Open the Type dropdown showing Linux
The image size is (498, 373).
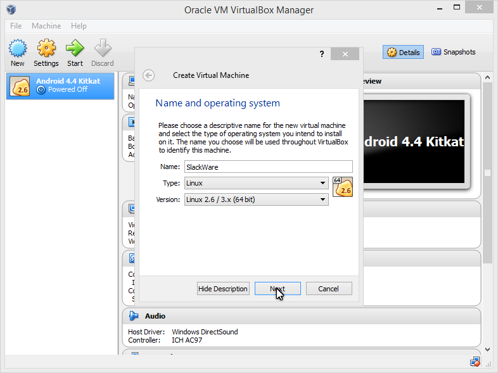(257, 183)
